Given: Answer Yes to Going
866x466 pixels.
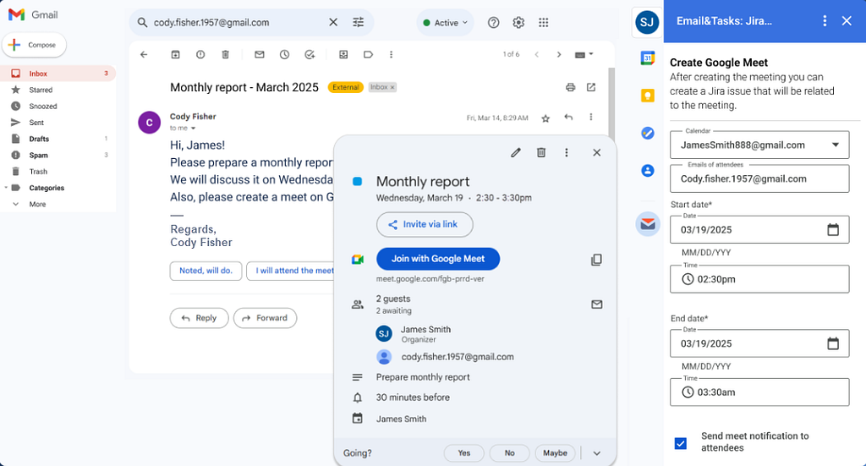Looking at the screenshot, I should click(464, 453).
